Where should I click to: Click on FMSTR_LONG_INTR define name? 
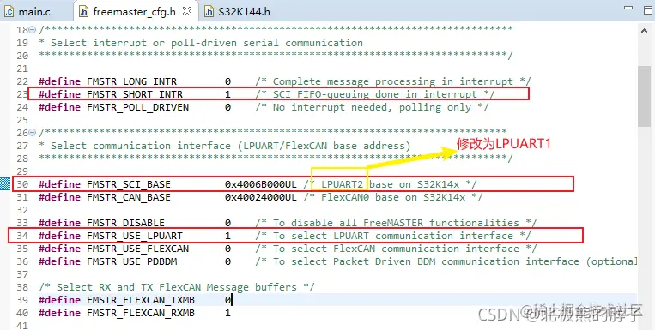(x=131, y=81)
